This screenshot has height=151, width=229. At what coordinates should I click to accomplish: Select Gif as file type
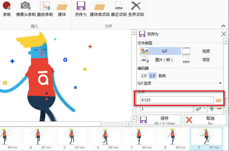(x=161, y=51)
